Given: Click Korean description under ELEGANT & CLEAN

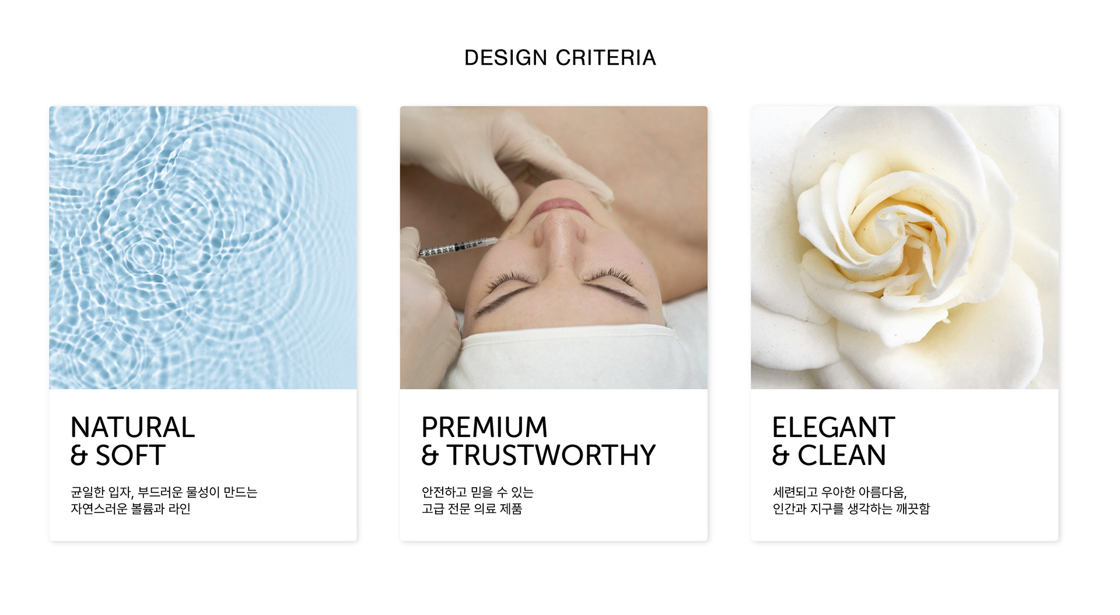Looking at the screenshot, I should click(x=851, y=501).
